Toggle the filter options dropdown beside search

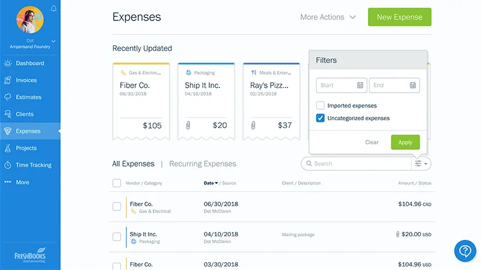point(421,164)
